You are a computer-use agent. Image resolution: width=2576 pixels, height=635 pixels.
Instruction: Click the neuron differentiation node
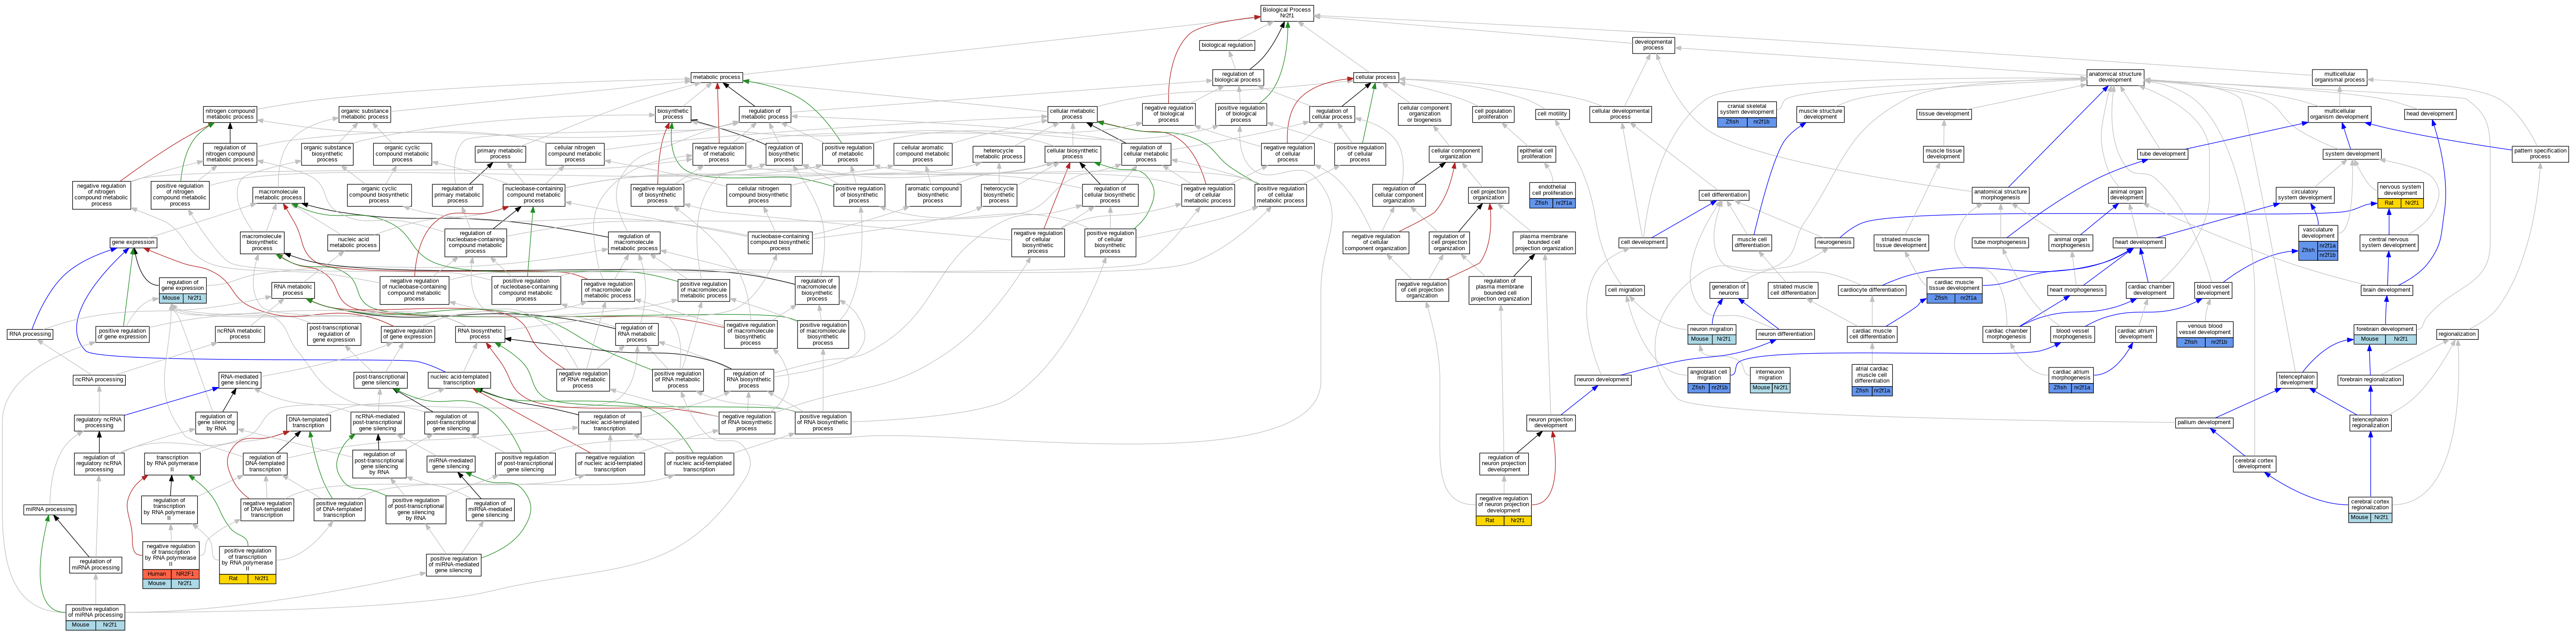(x=1785, y=334)
